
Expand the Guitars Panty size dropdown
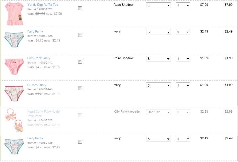point(158,86)
